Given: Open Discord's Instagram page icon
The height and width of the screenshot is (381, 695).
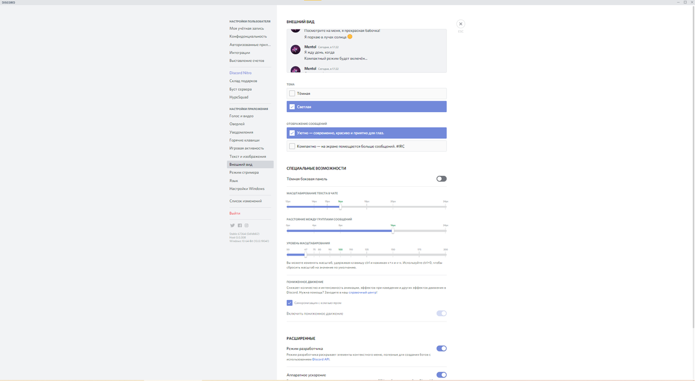Looking at the screenshot, I should pyautogui.click(x=246, y=225).
